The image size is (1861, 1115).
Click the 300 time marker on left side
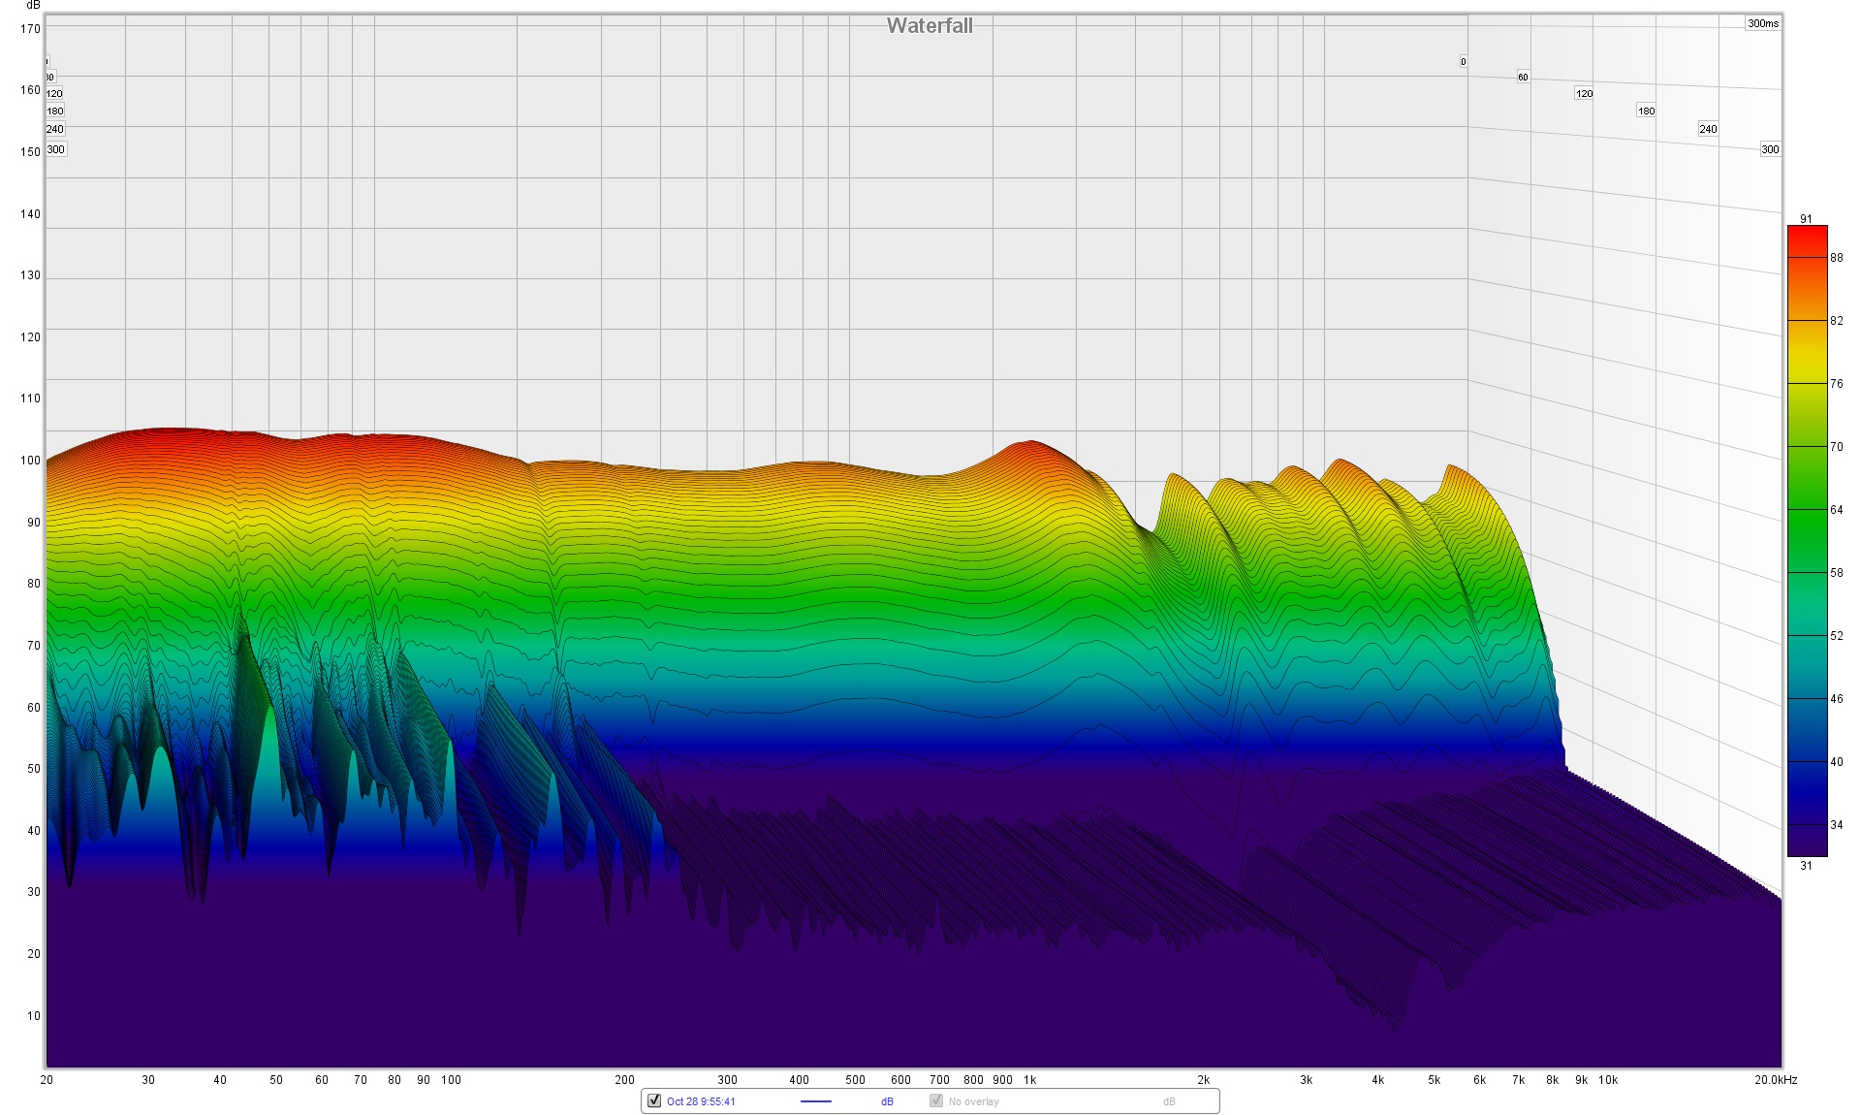pyautogui.click(x=56, y=149)
